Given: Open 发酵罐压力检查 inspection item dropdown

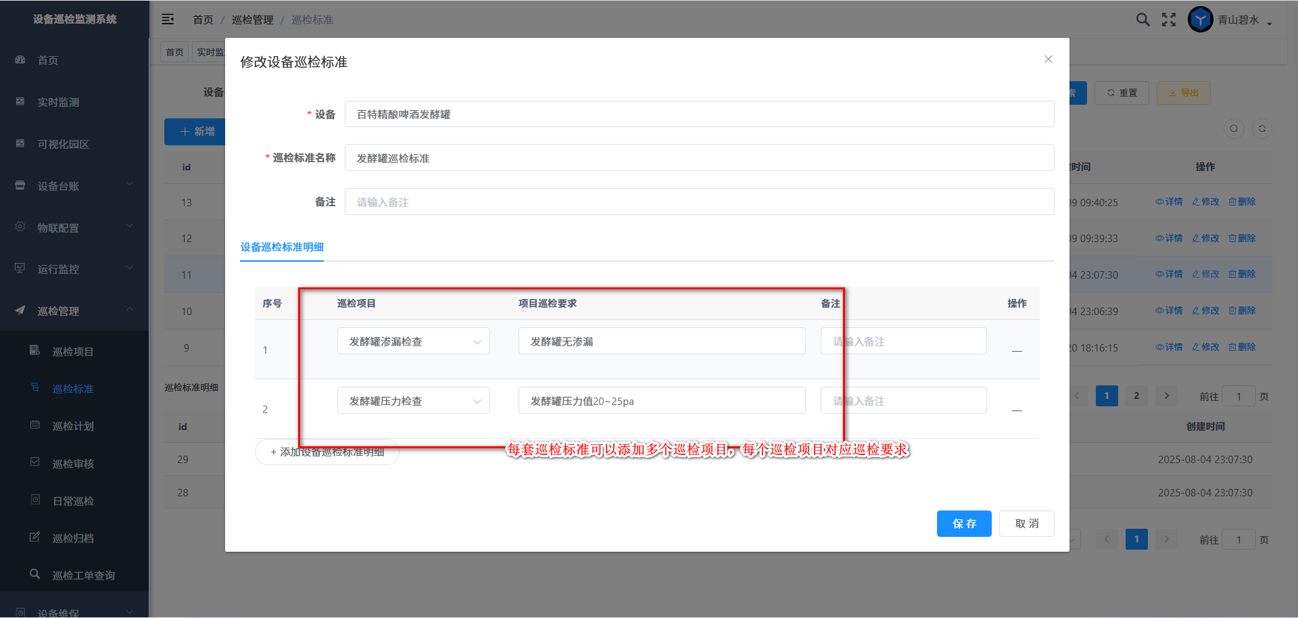Looking at the screenshot, I should (413, 401).
